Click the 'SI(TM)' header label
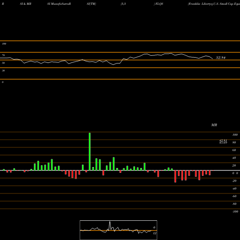240x240 pixels. coord(91,4)
